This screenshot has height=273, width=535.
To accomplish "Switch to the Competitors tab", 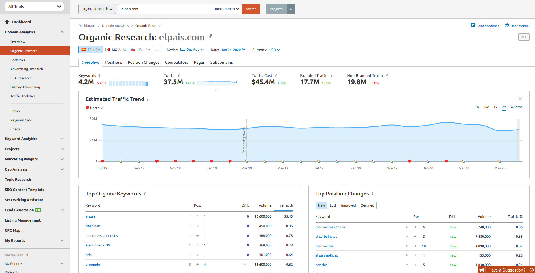I will [177, 62].
